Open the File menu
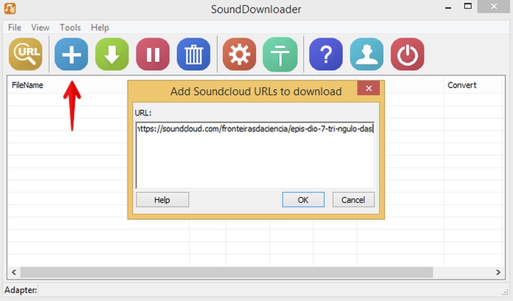 click(x=14, y=28)
